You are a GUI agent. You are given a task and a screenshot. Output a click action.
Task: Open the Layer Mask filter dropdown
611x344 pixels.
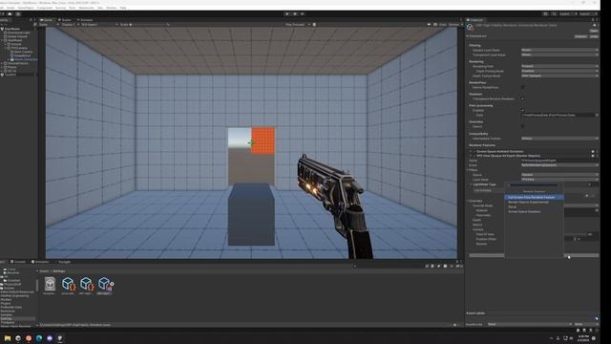559,180
